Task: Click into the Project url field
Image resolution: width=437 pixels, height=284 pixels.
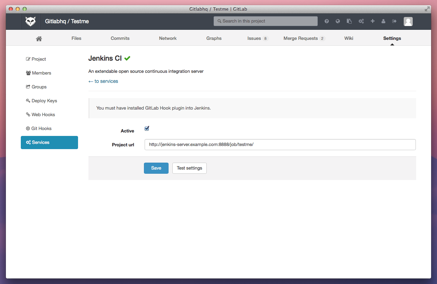Action: [x=280, y=145]
